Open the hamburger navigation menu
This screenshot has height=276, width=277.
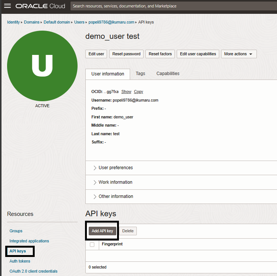tap(7, 6)
